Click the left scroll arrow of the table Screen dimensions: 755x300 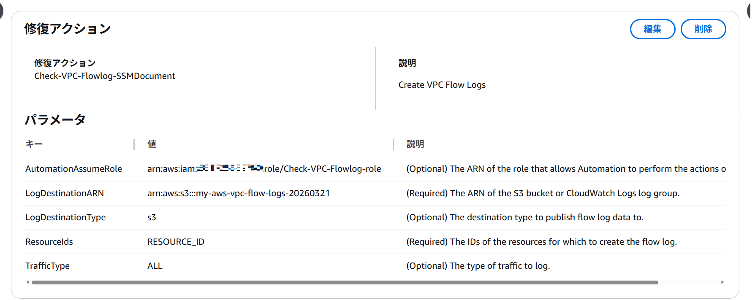click(x=28, y=282)
